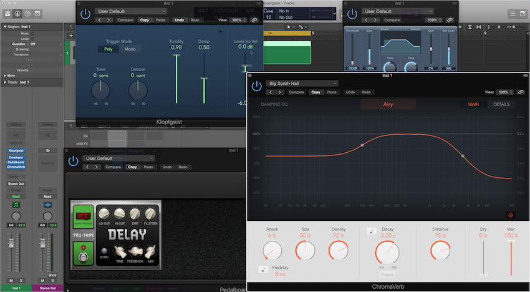Screen dimensions: 530x292
Task: Click the Tonality slider in Klopfgeist
Action: click(176, 79)
